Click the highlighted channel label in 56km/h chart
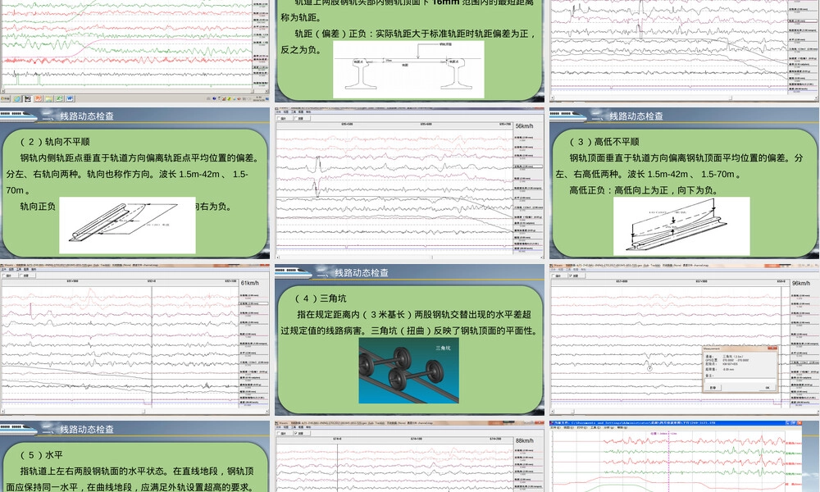 528,166
